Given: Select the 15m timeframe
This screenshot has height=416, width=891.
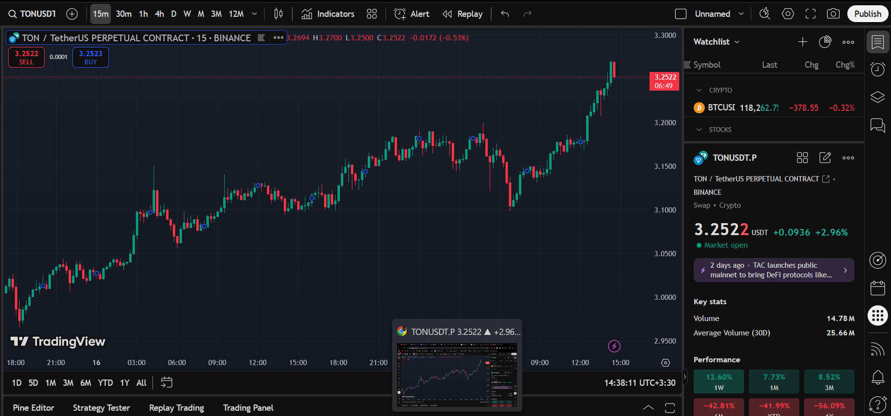Looking at the screenshot, I should [x=100, y=14].
